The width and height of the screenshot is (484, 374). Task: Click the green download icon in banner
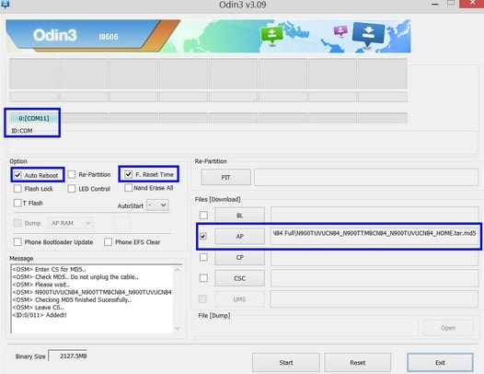click(271, 36)
